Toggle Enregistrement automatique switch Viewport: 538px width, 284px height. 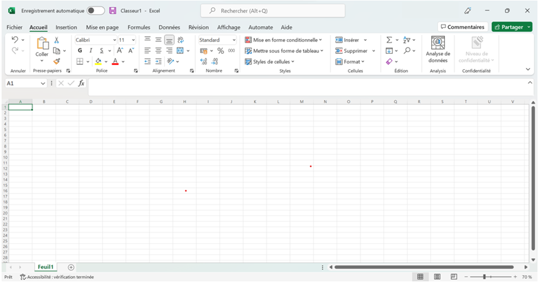click(95, 11)
